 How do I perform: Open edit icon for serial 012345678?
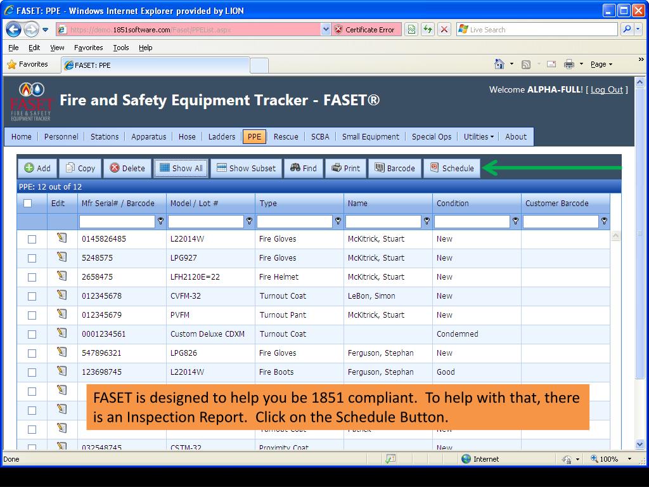(x=62, y=295)
